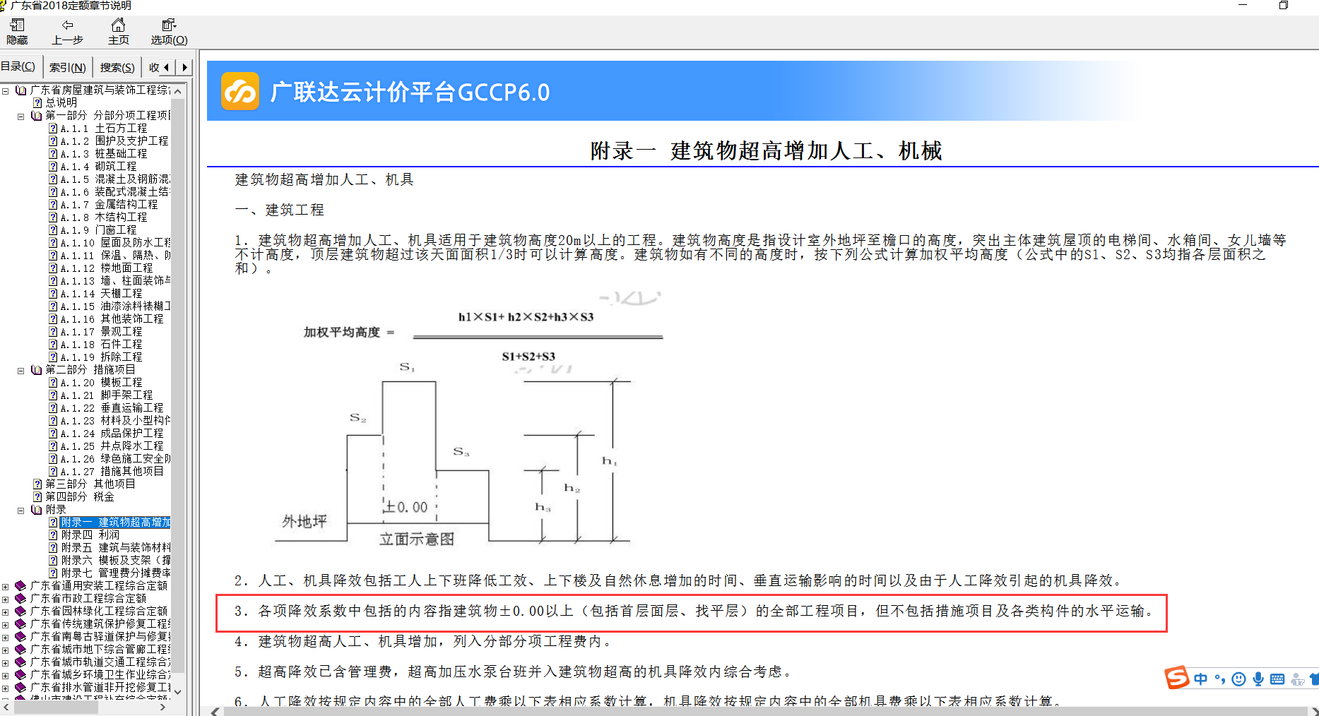Click the 广联达 cloud logo in the banner
1319x716 pixels.
240,92
